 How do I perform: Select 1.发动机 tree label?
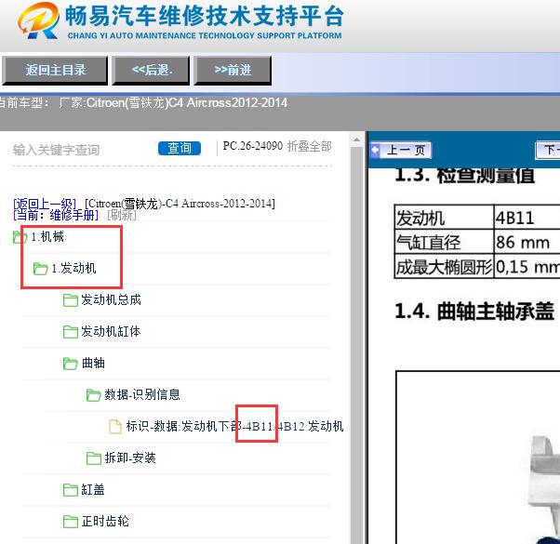click(73, 268)
